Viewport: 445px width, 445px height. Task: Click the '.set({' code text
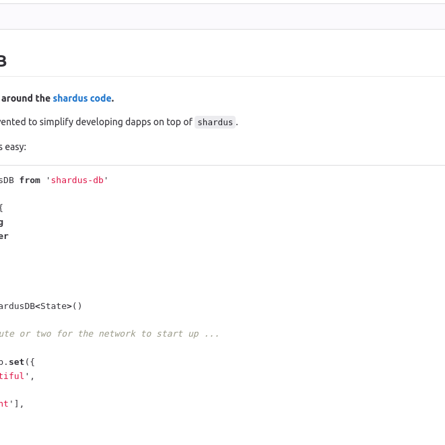[19, 362]
